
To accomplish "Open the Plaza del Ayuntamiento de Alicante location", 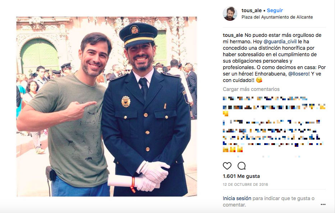I will [x=277, y=17].
